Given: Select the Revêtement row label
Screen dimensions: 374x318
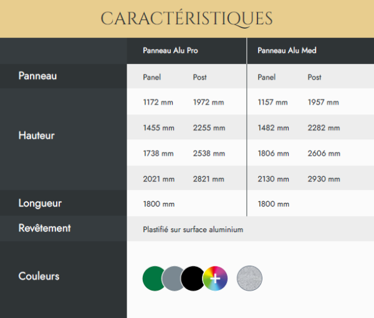Looking at the screenshot, I should pos(45,228).
